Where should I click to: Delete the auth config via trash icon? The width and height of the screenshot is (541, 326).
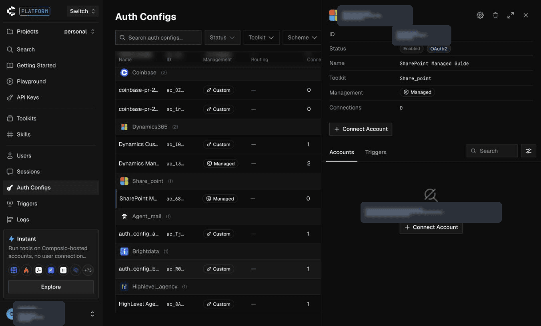click(x=495, y=15)
